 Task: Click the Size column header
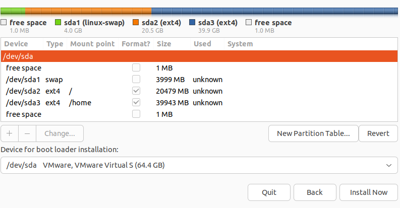[164, 44]
